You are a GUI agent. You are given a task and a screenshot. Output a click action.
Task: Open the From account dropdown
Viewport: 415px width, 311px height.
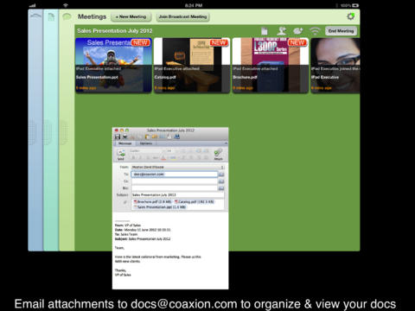coord(178,167)
